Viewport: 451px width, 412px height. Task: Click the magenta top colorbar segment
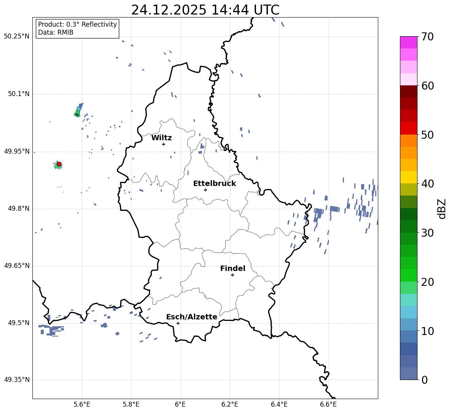click(x=409, y=43)
